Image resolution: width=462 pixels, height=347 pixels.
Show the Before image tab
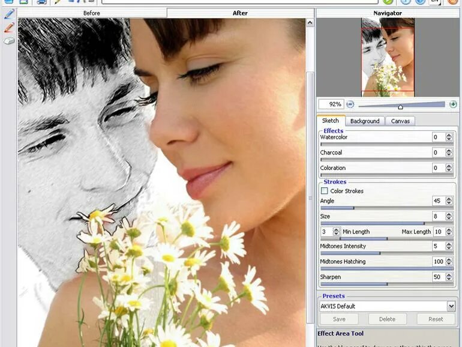pyautogui.click(x=92, y=13)
